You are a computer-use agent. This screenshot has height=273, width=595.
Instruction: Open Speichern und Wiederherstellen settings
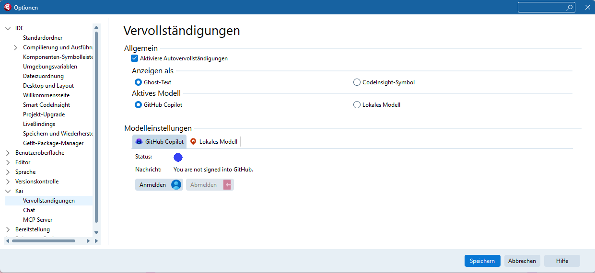click(x=58, y=134)
